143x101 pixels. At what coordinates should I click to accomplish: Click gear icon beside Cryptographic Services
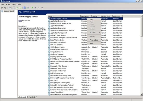tap(49, 56)
